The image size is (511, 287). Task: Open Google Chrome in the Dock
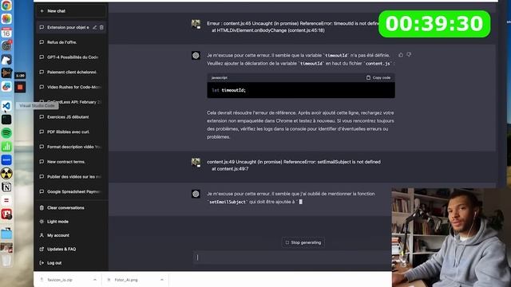click(6, 6)
